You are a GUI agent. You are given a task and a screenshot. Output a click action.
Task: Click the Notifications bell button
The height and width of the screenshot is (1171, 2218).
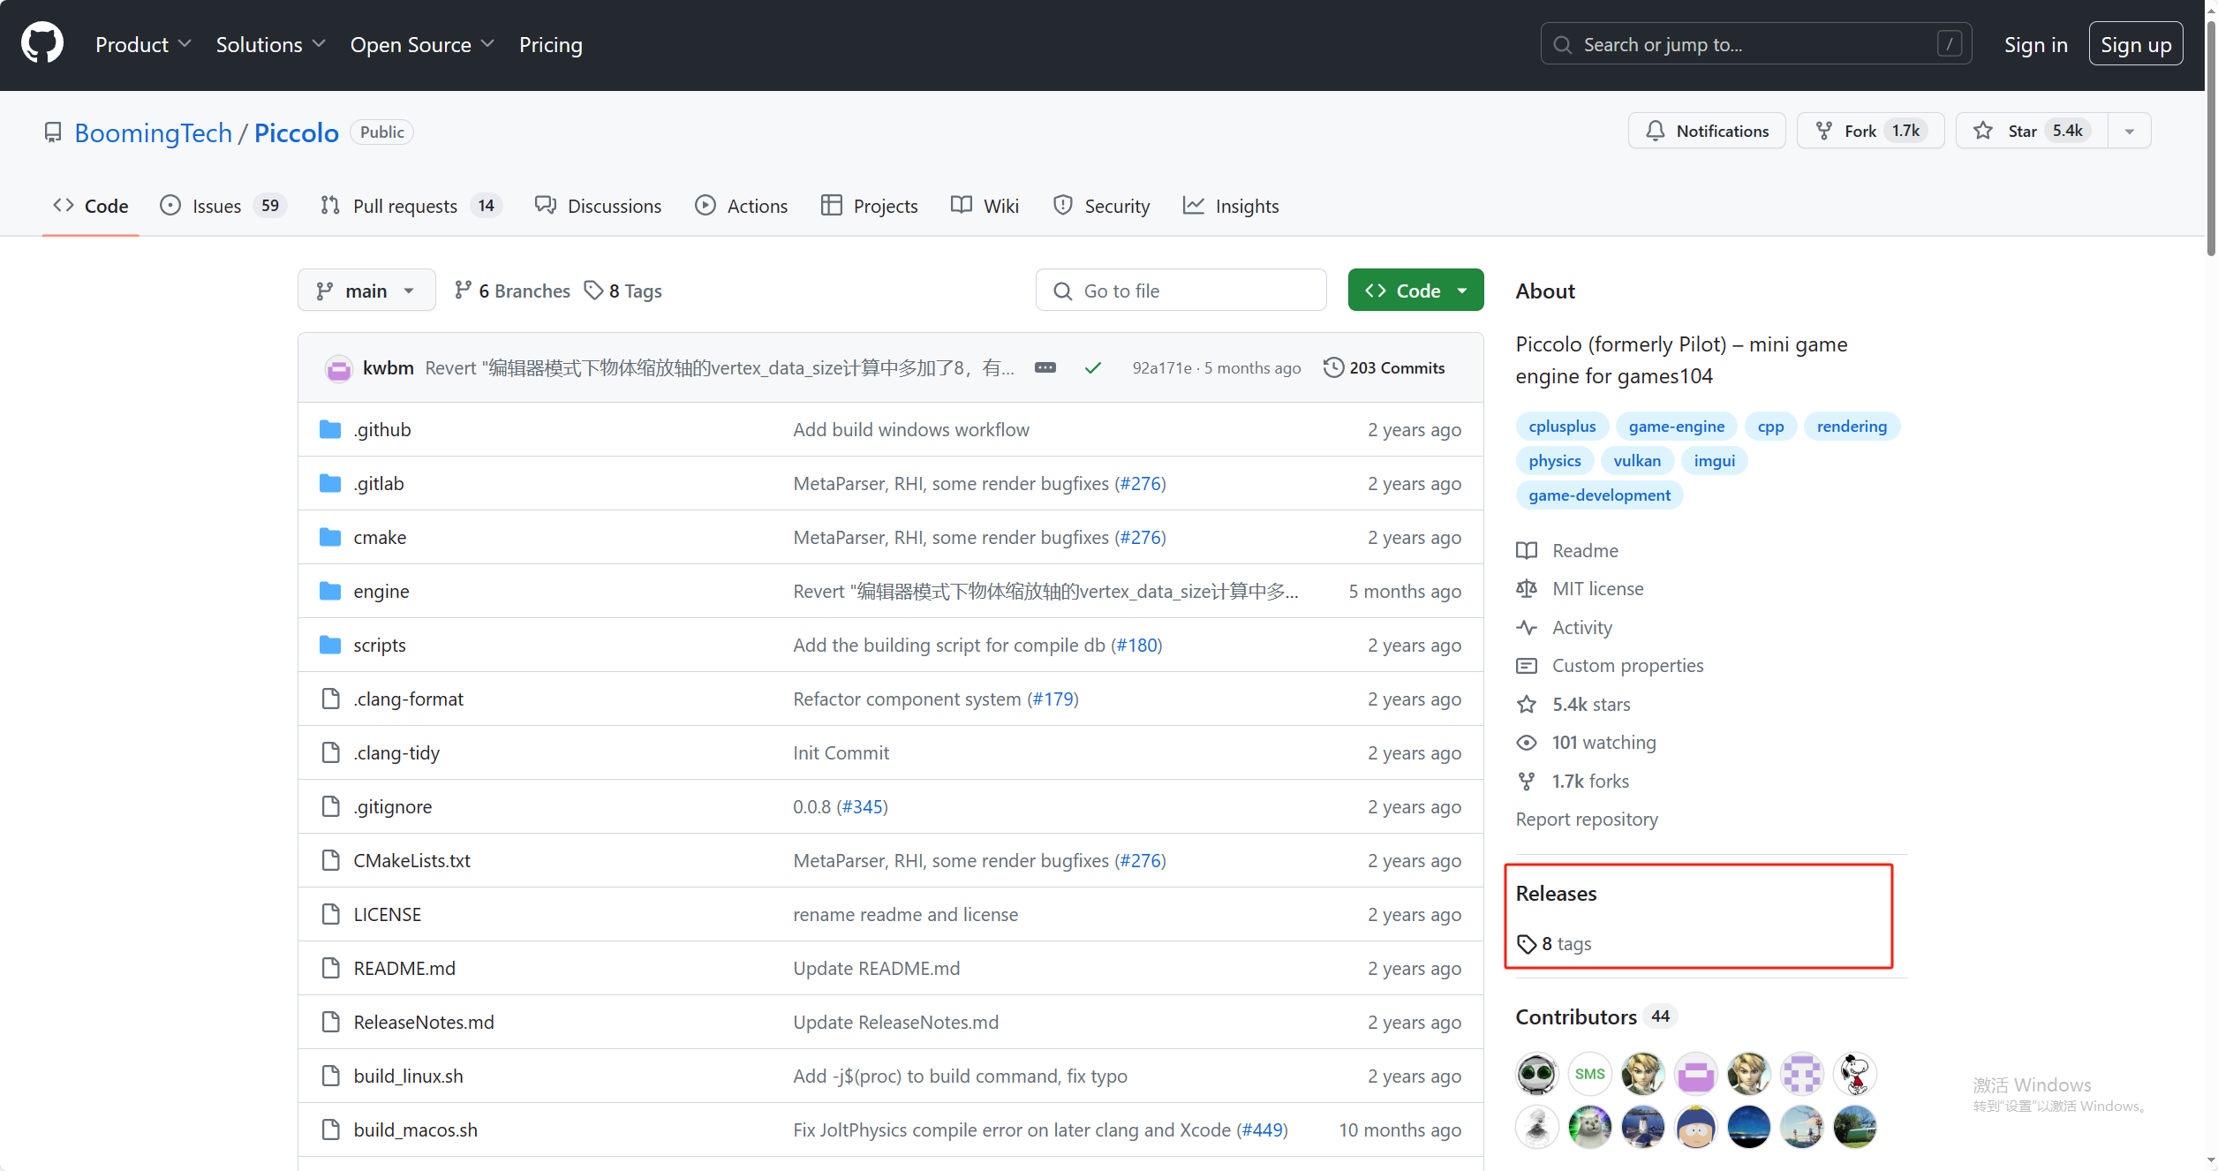point(1706,131)
